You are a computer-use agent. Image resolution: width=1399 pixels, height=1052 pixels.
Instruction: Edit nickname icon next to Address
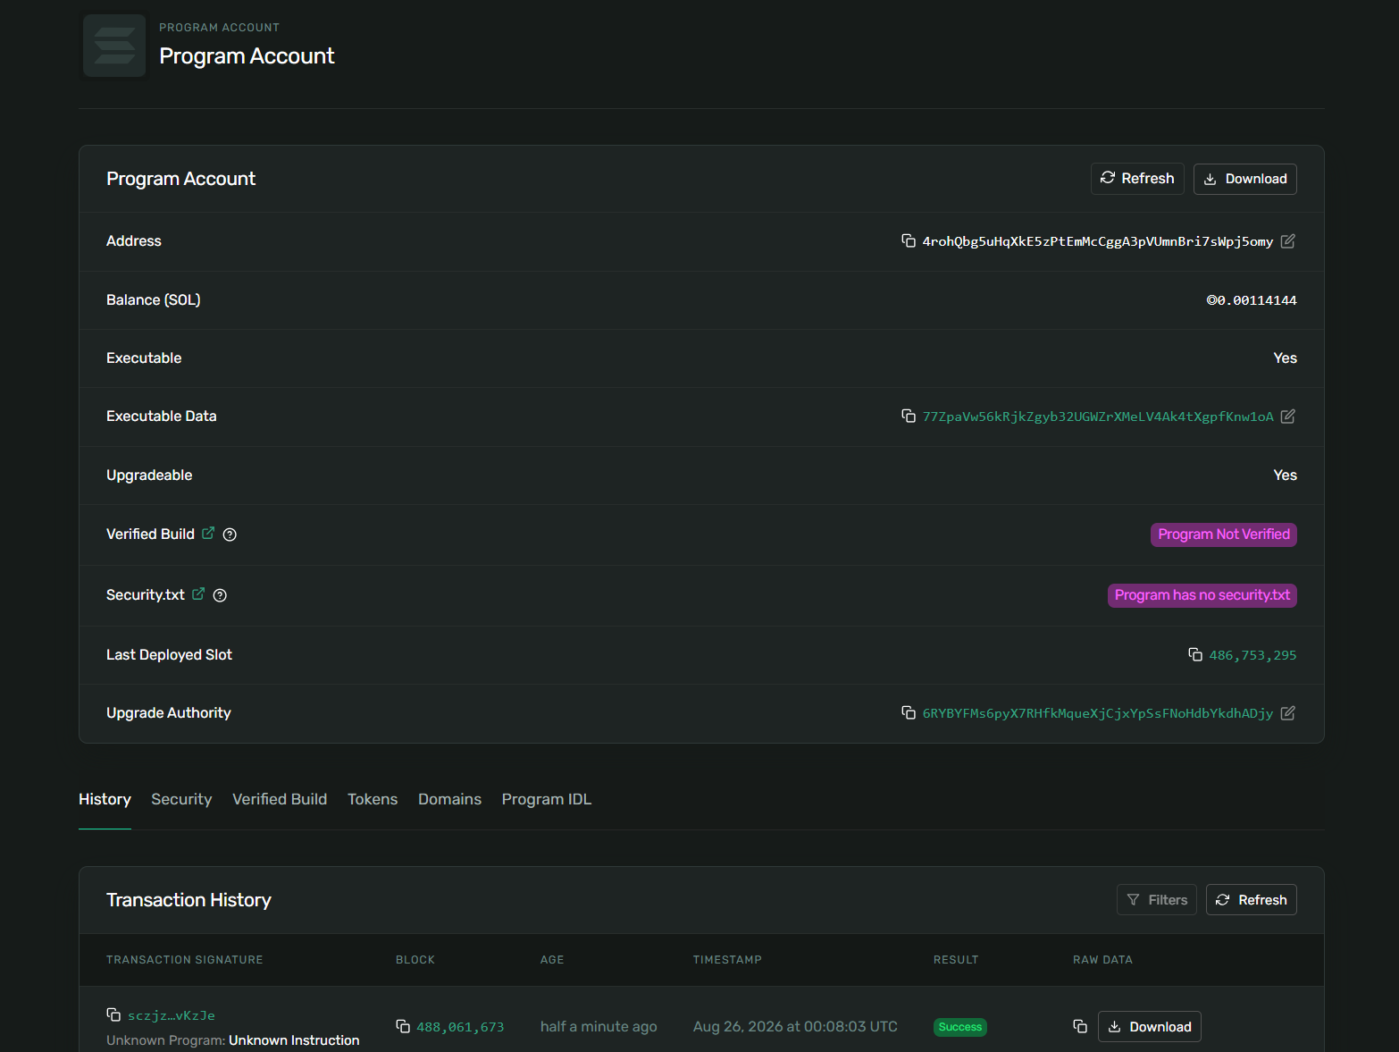coord(1287,241)
